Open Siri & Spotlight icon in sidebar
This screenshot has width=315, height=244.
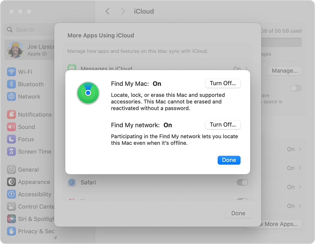[x=11, y=219]
